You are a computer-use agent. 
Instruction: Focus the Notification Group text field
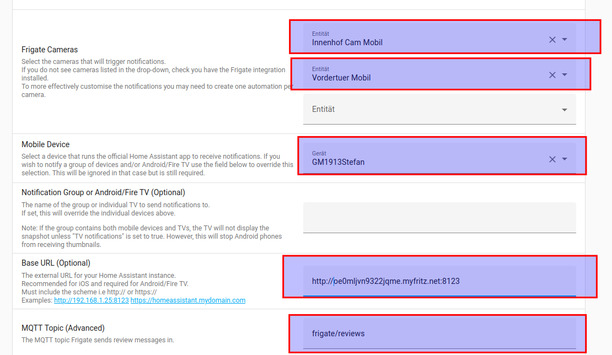tap(439, 217)
